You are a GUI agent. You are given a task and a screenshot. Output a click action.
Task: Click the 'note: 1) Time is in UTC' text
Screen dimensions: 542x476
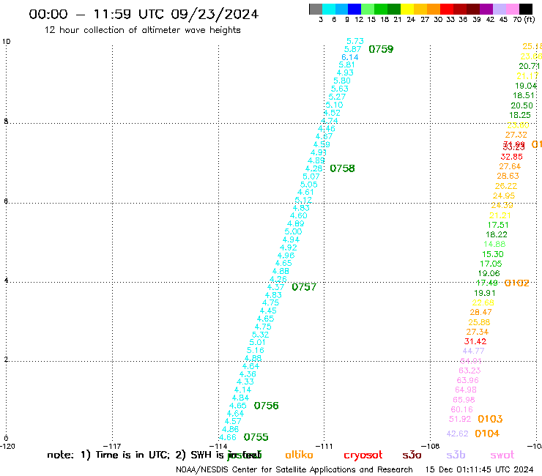pos(108,455)
